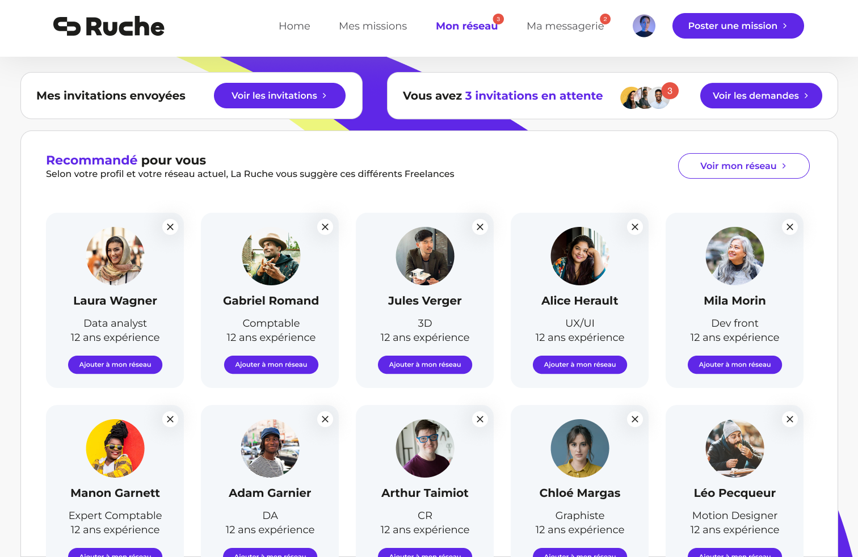Remove Alice Herault from recommendations
Image resolution: width=858 pixels, height=557 pixels.
tap(635, 227)
